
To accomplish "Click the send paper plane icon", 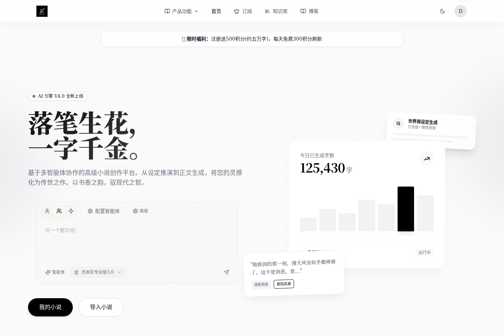I will 226,272.
